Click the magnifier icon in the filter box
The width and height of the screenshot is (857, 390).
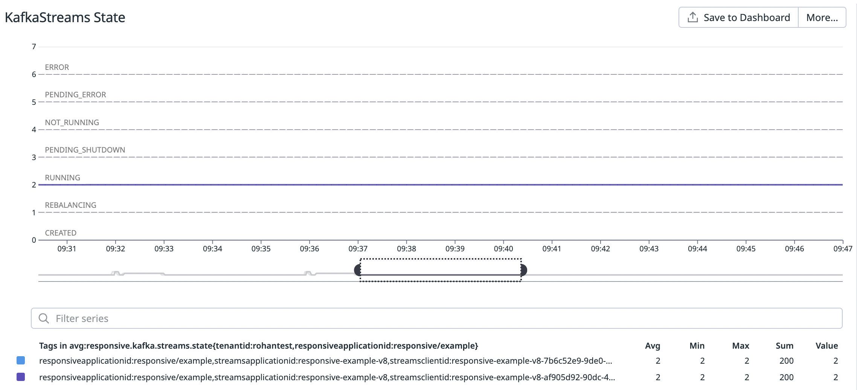click(44, 318)
